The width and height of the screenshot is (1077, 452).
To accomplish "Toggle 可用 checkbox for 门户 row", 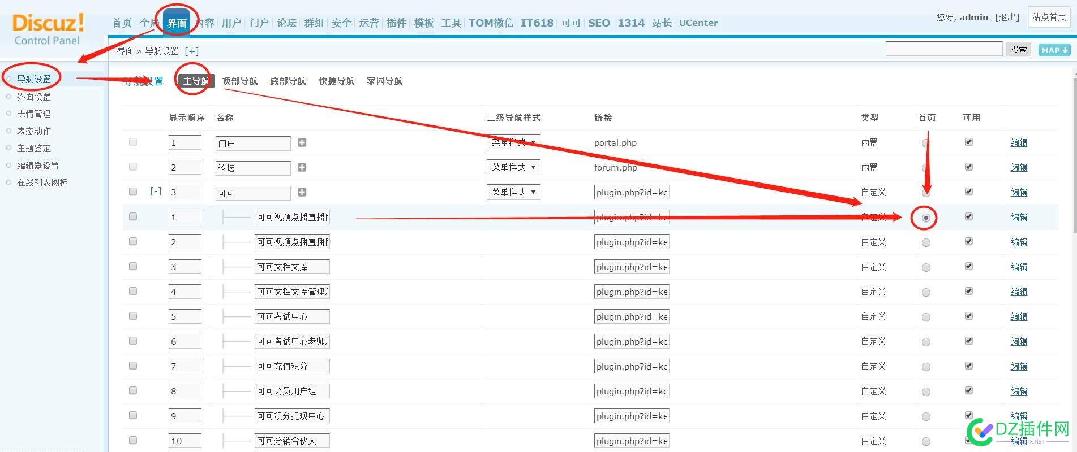I will [x=969, y=142].
